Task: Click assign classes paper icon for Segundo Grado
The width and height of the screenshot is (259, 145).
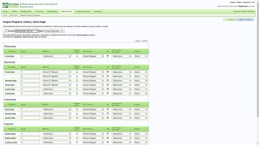Action: coord(77,81)
